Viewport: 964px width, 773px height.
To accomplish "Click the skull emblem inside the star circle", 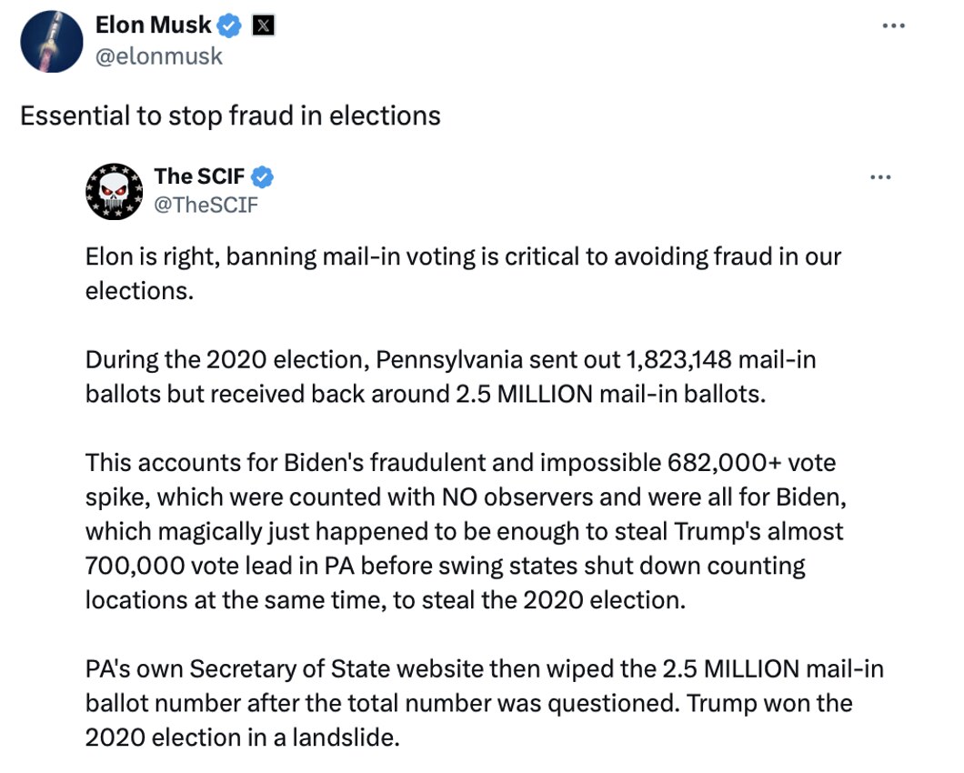I will (x=114, y=192).
